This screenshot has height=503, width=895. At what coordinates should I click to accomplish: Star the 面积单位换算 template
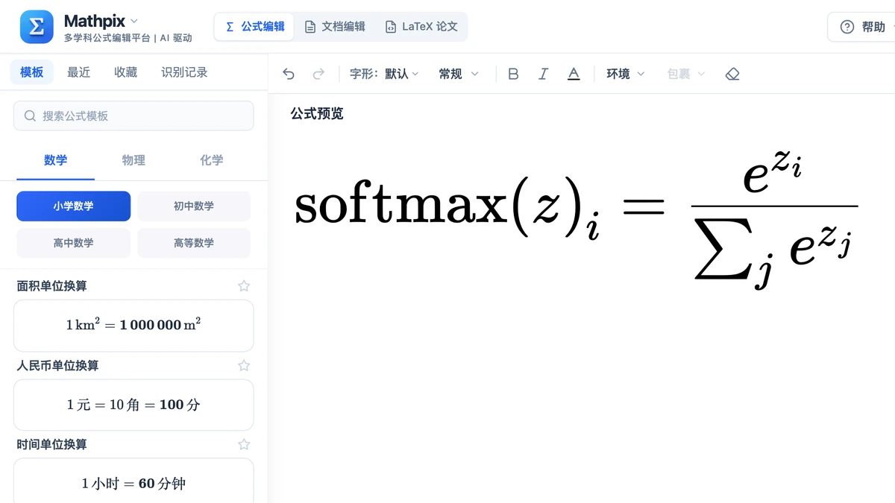coord(244,286)
